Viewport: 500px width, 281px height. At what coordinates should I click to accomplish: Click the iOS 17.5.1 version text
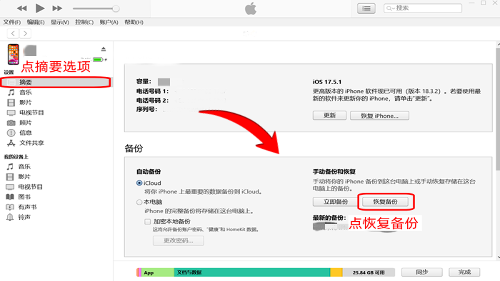coord(327,82)
